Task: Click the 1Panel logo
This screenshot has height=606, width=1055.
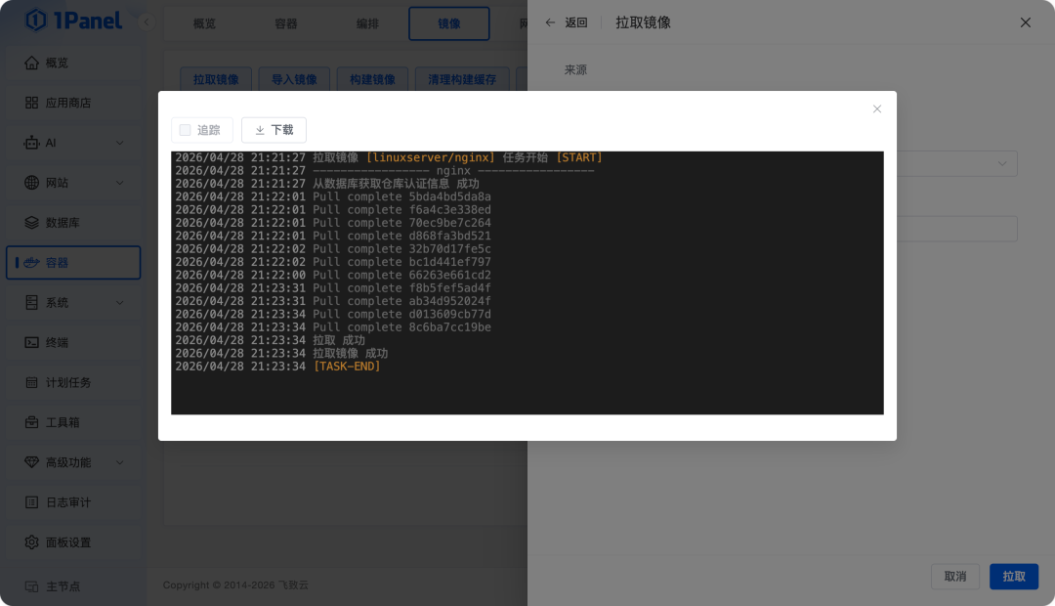Action: (74, 21)
